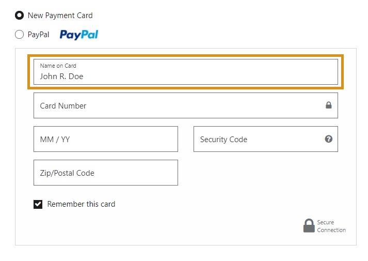Click the gold highlight border around Name on Card
Viewport: 368px width, 261px height.
click(x=186, y=56)
